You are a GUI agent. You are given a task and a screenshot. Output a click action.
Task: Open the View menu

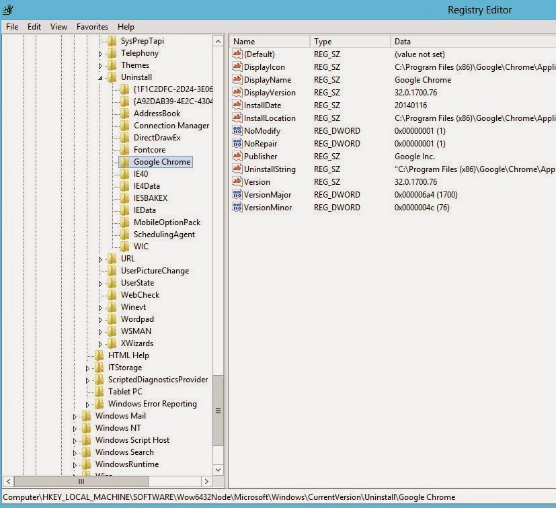click(58, 27)
